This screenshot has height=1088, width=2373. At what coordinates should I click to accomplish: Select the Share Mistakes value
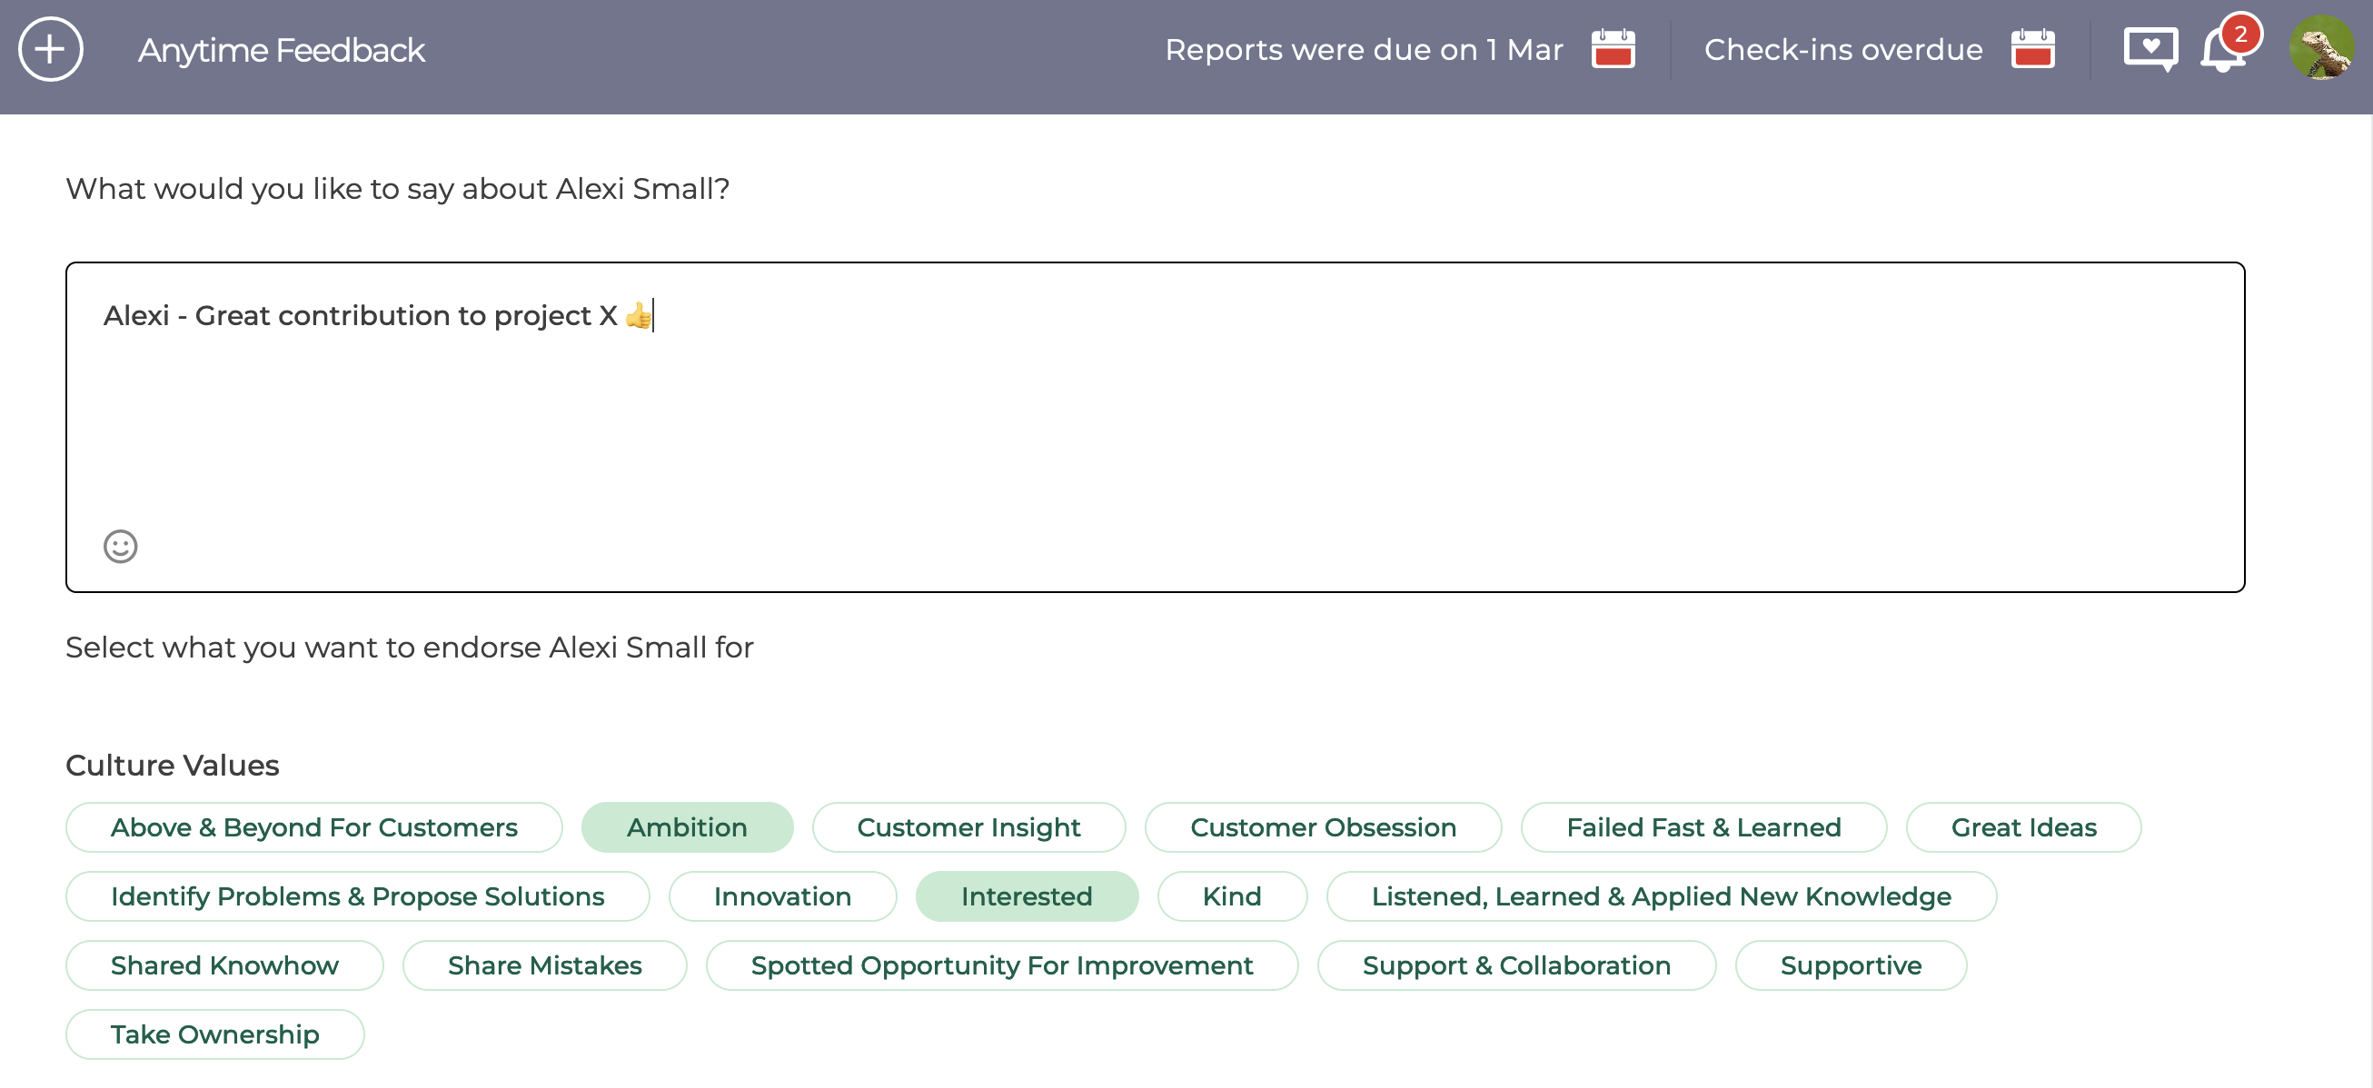click(544, 965)
